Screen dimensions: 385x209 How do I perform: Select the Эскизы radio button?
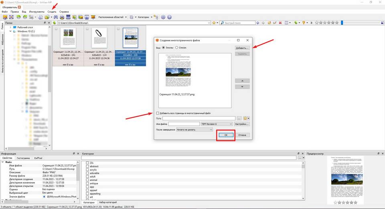point(164,48)
